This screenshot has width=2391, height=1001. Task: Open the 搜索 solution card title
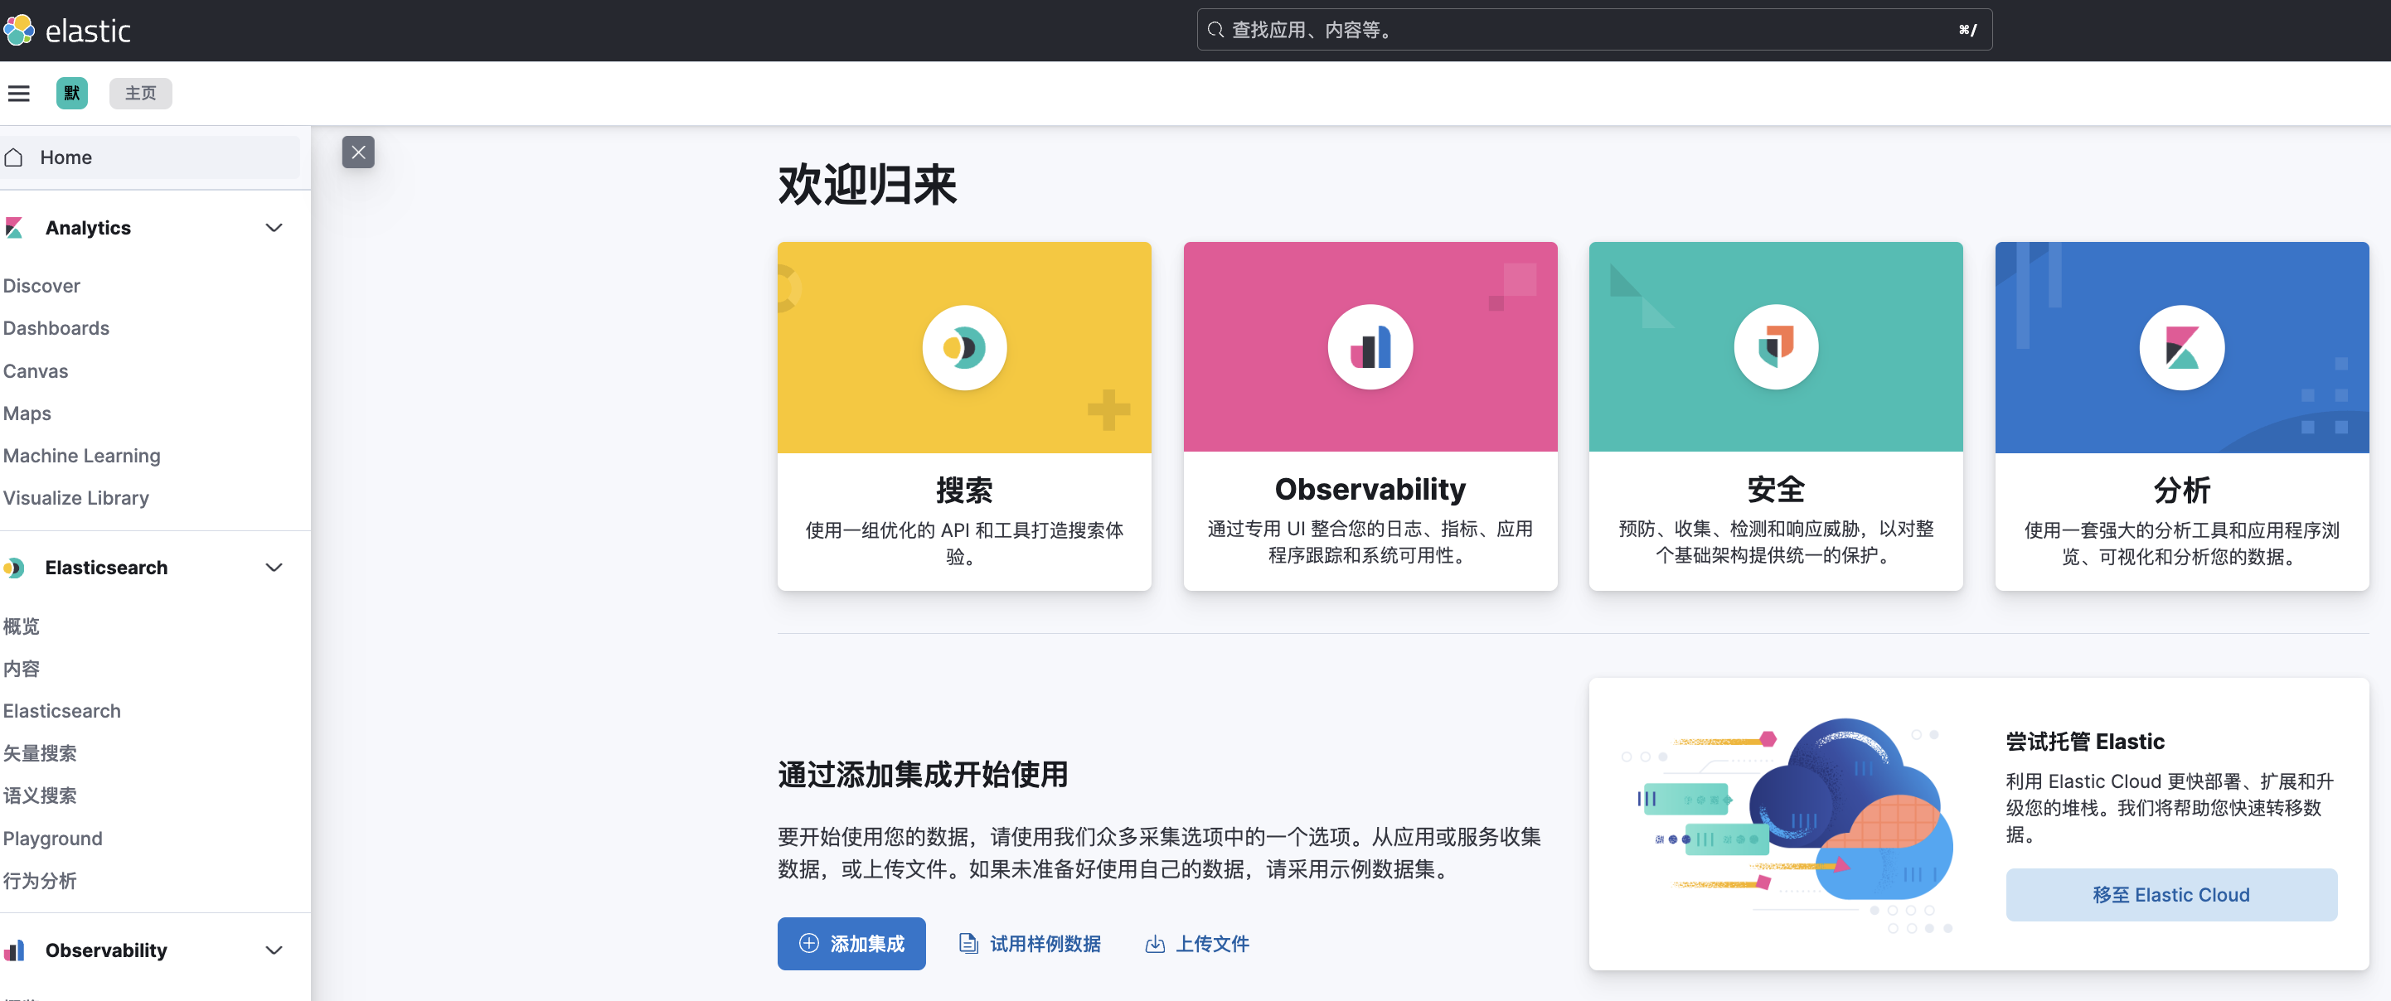(x=964, y=490)
